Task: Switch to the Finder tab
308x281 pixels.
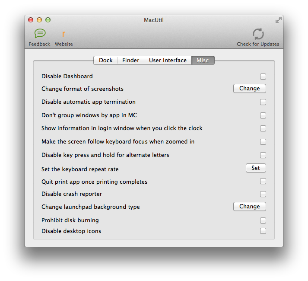Action: (x=130, y=60)
